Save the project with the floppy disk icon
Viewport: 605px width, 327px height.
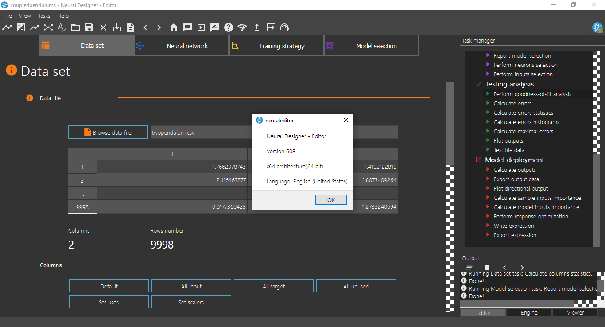point(89,27)
